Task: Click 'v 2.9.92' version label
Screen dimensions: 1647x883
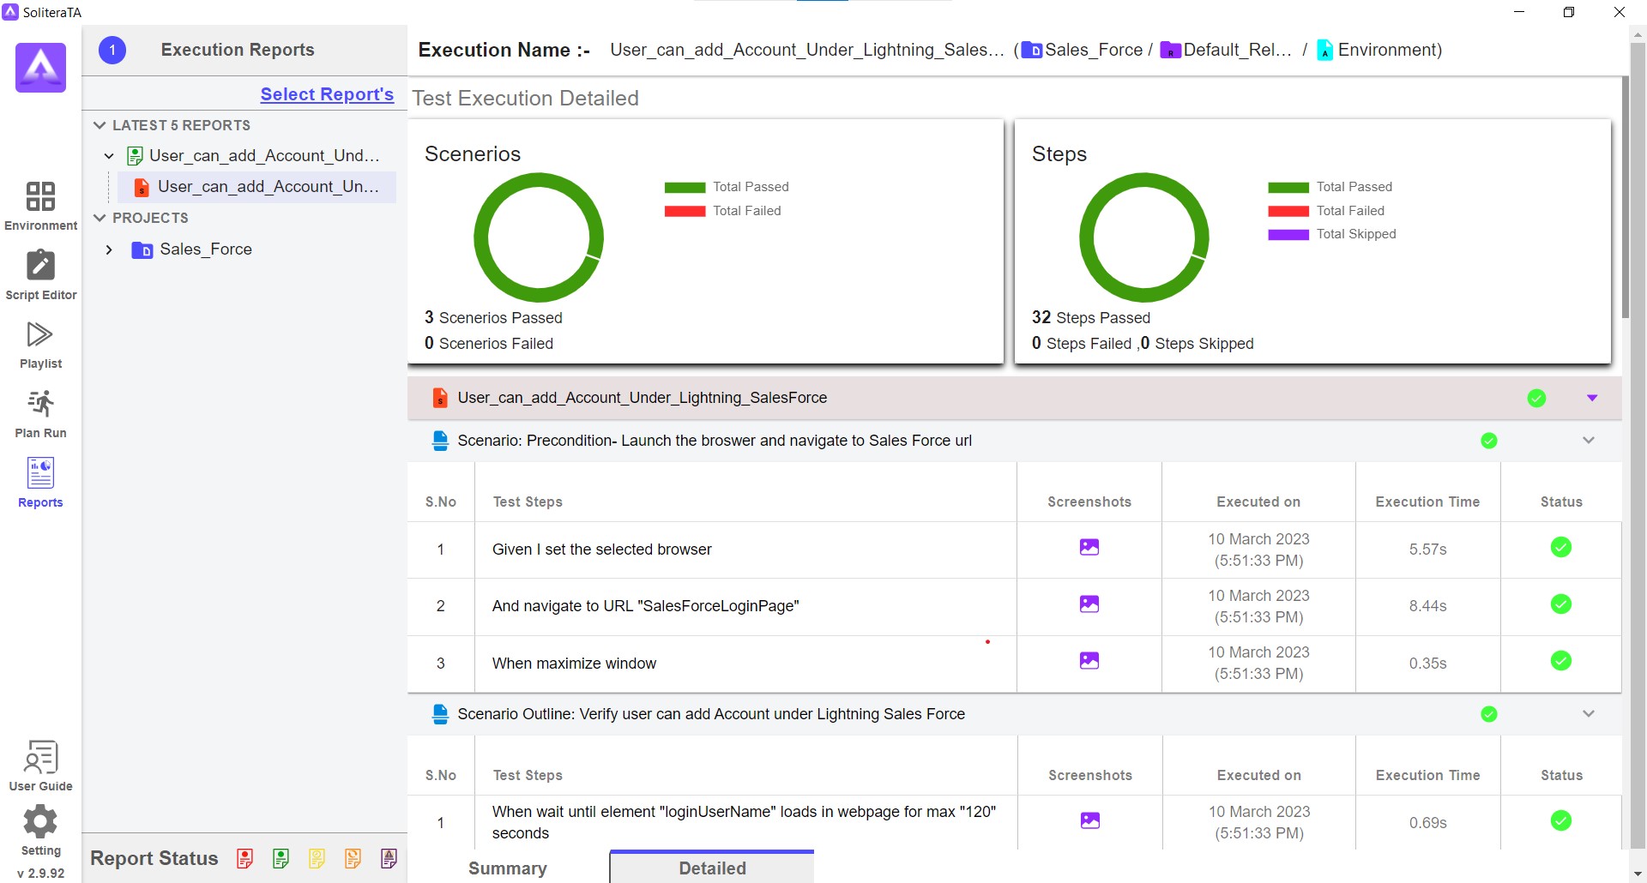Action: (40, 873)
